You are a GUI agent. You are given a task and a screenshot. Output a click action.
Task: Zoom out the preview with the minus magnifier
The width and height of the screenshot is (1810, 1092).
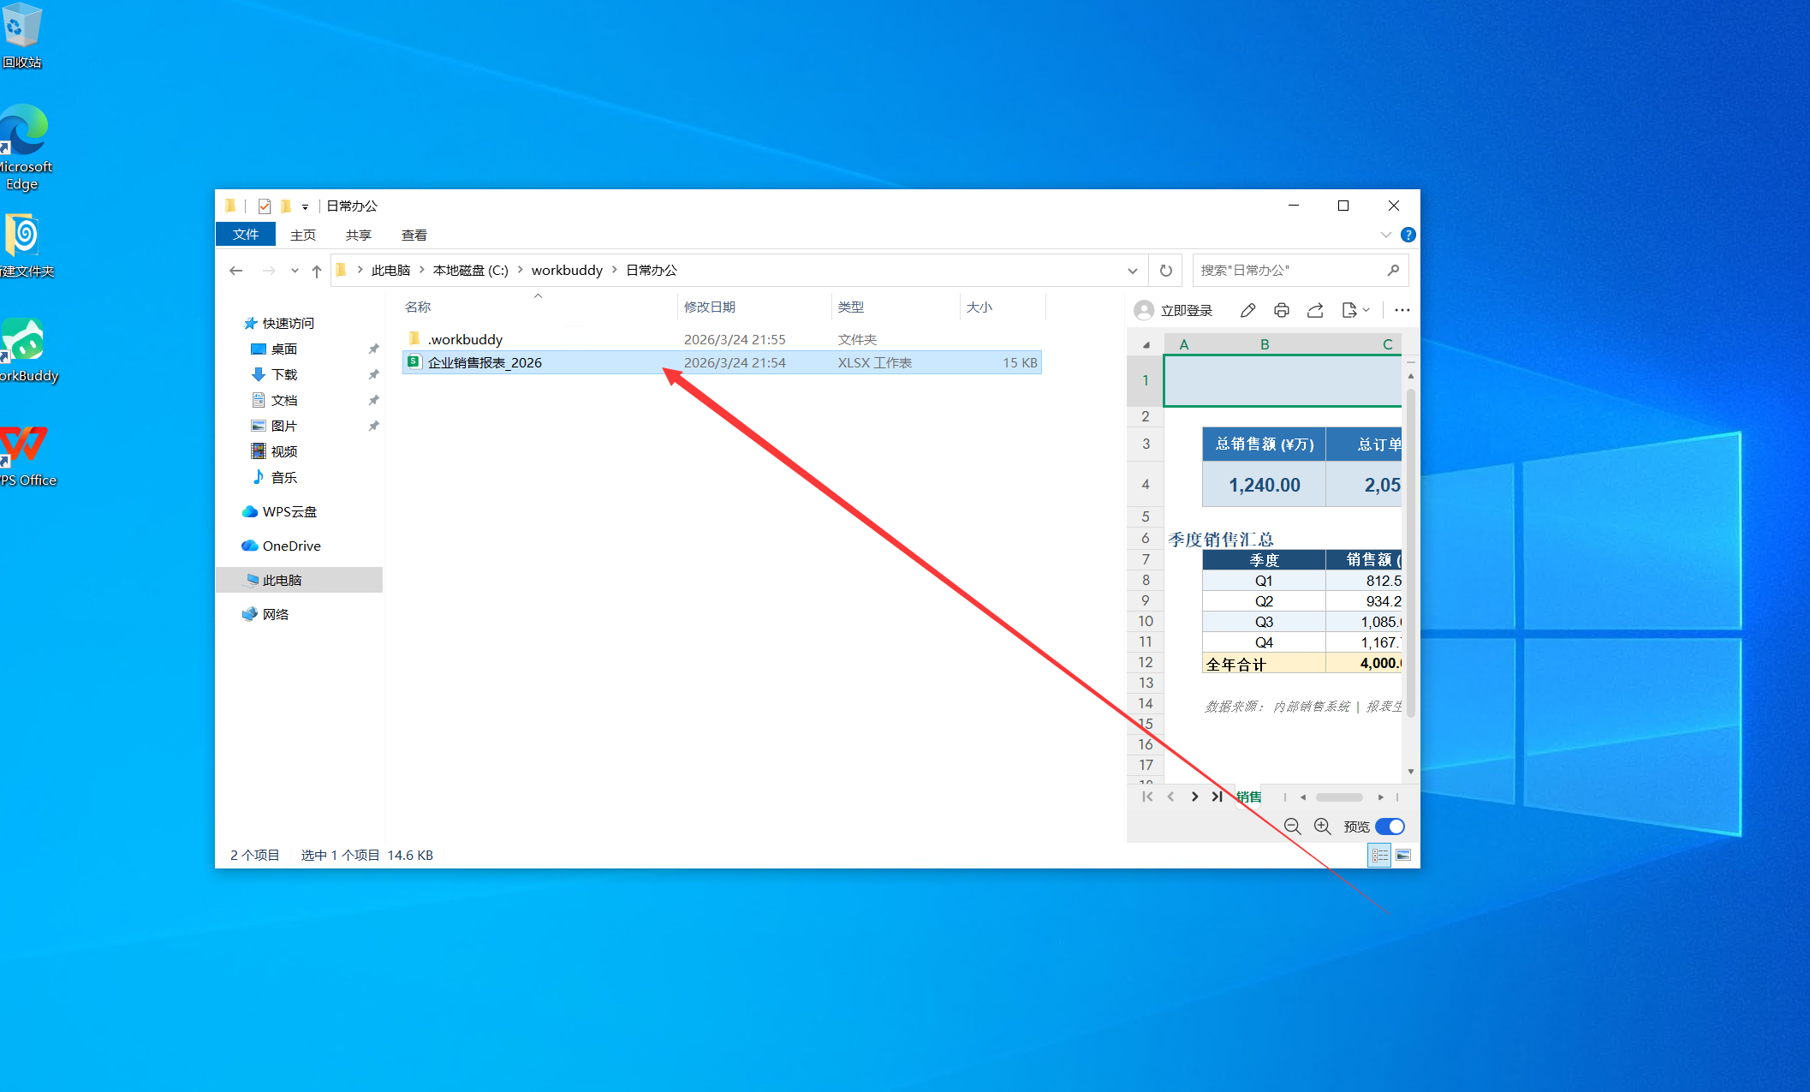1292,826
